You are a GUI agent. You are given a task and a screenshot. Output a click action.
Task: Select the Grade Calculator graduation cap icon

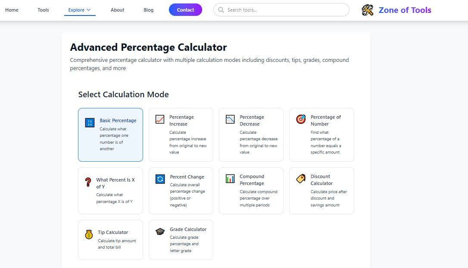(159, 232)
